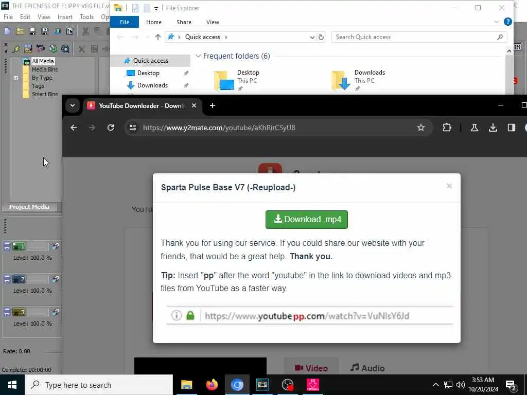Switch to the Audio tab on y2mate
This screenshot has height=395, width=527.
click(367, 368)
